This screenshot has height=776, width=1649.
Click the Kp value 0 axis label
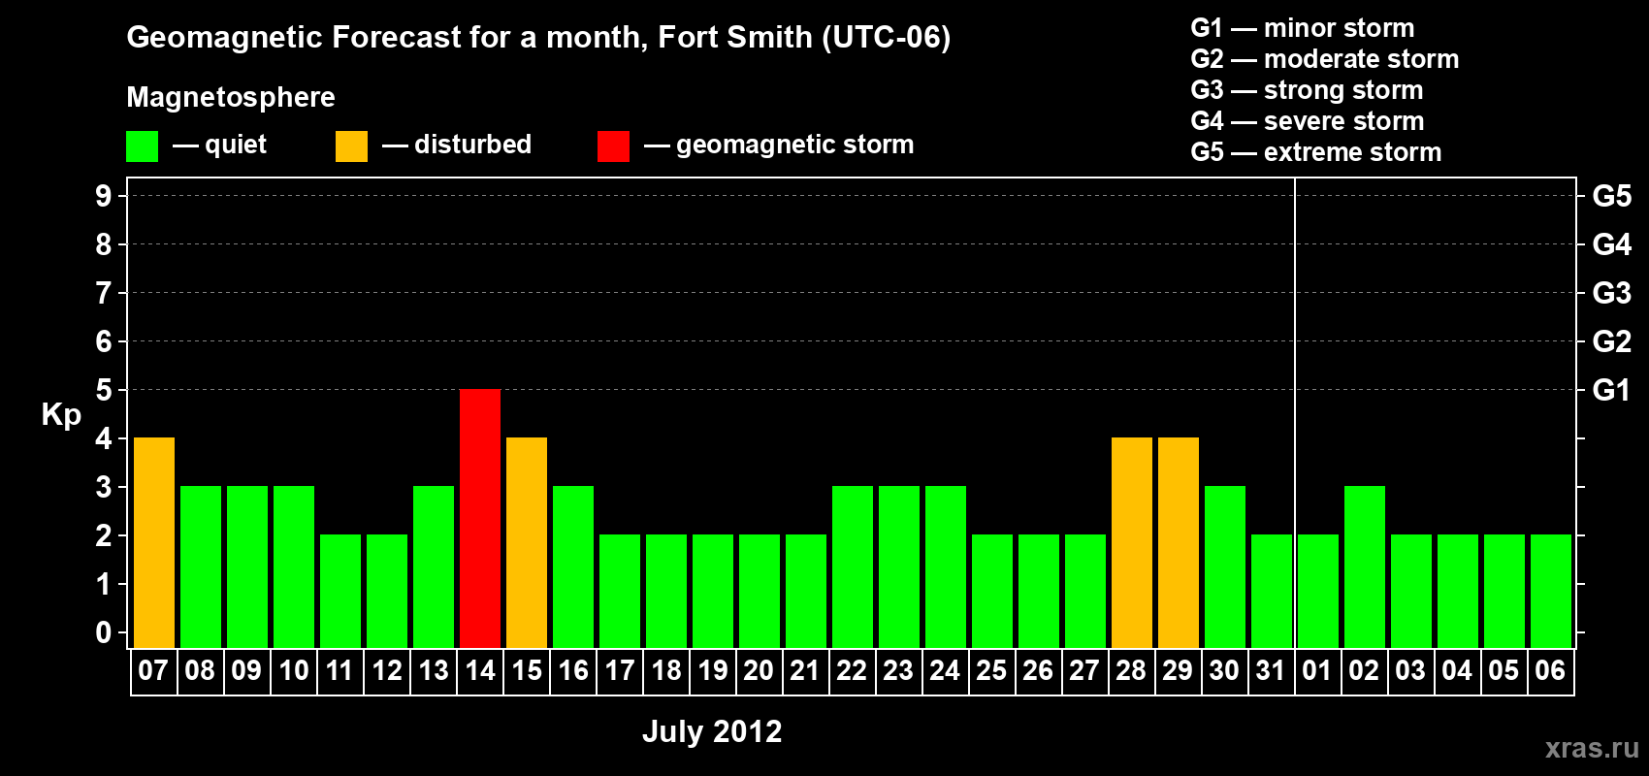[x=104, y=632]
